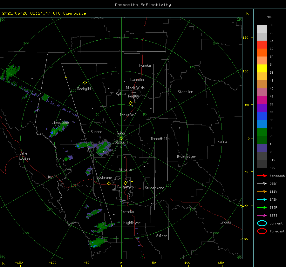This screenshot has width=286, height=267.
Task: Select the Brooks label
Action: pyautogui.click(x=226, y=222)
